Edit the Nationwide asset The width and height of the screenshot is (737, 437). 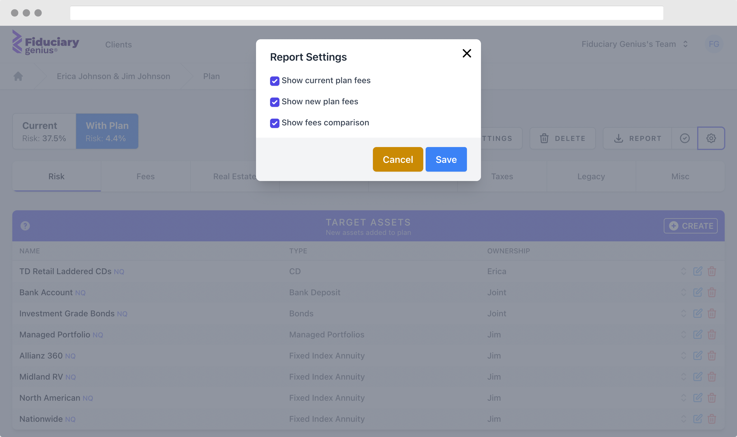point(697,419)
